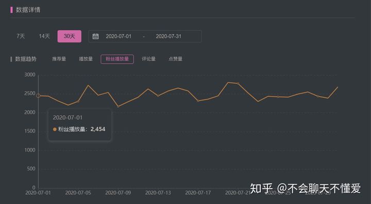Switch to the 推荐量 tab
371x204 pixels.
59,59
